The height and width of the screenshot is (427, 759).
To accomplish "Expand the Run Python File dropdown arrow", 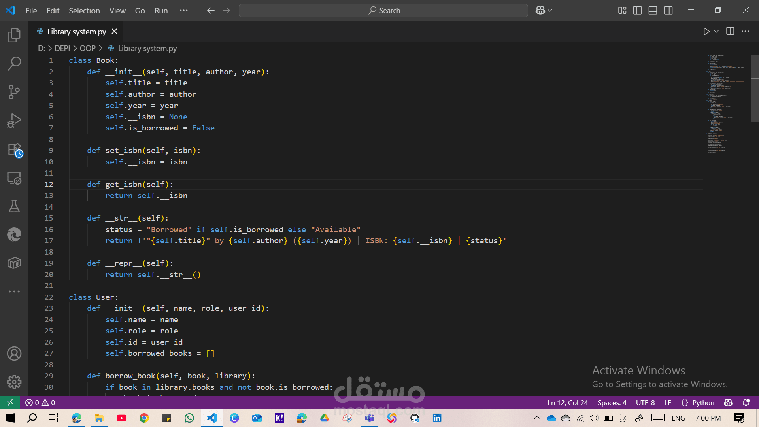I will pyautogui.click(x=716, y=31).
